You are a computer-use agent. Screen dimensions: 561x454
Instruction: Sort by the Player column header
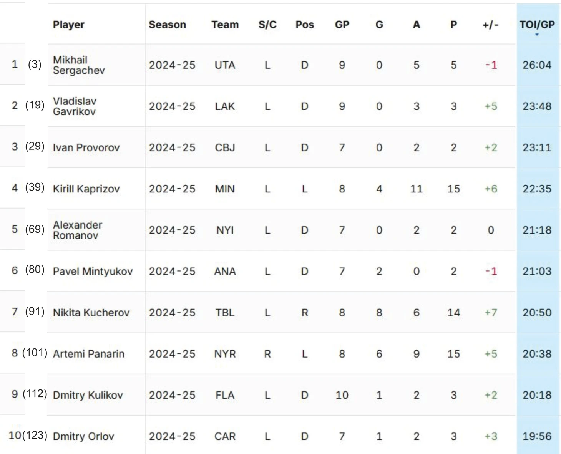(68, 25)
